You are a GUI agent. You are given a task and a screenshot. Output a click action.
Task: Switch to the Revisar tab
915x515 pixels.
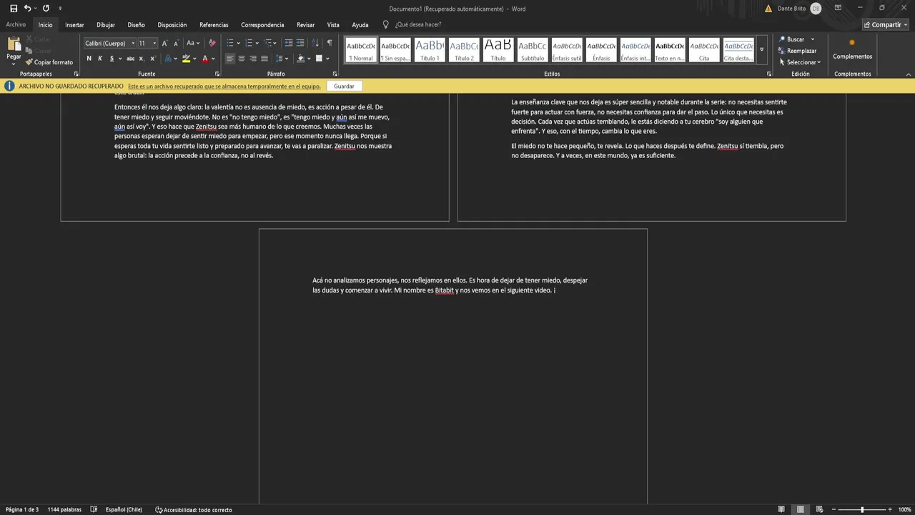pos(305,24)
